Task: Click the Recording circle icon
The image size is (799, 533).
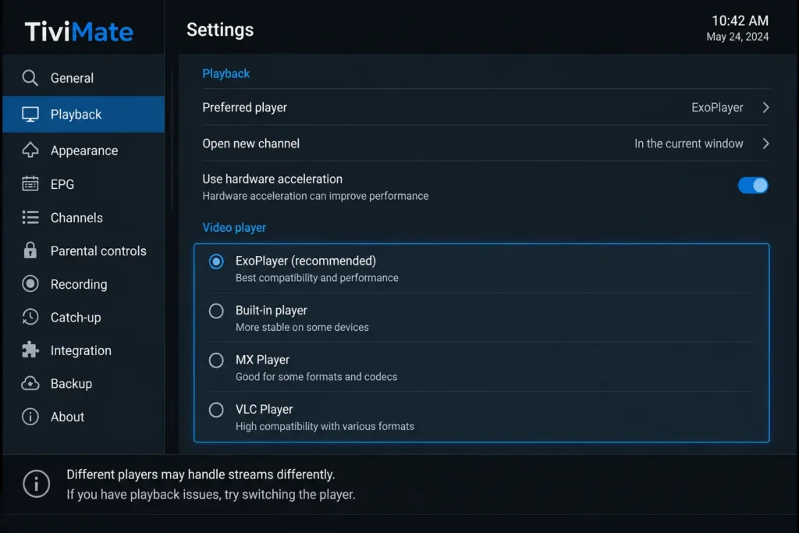Action: [30, 284]
